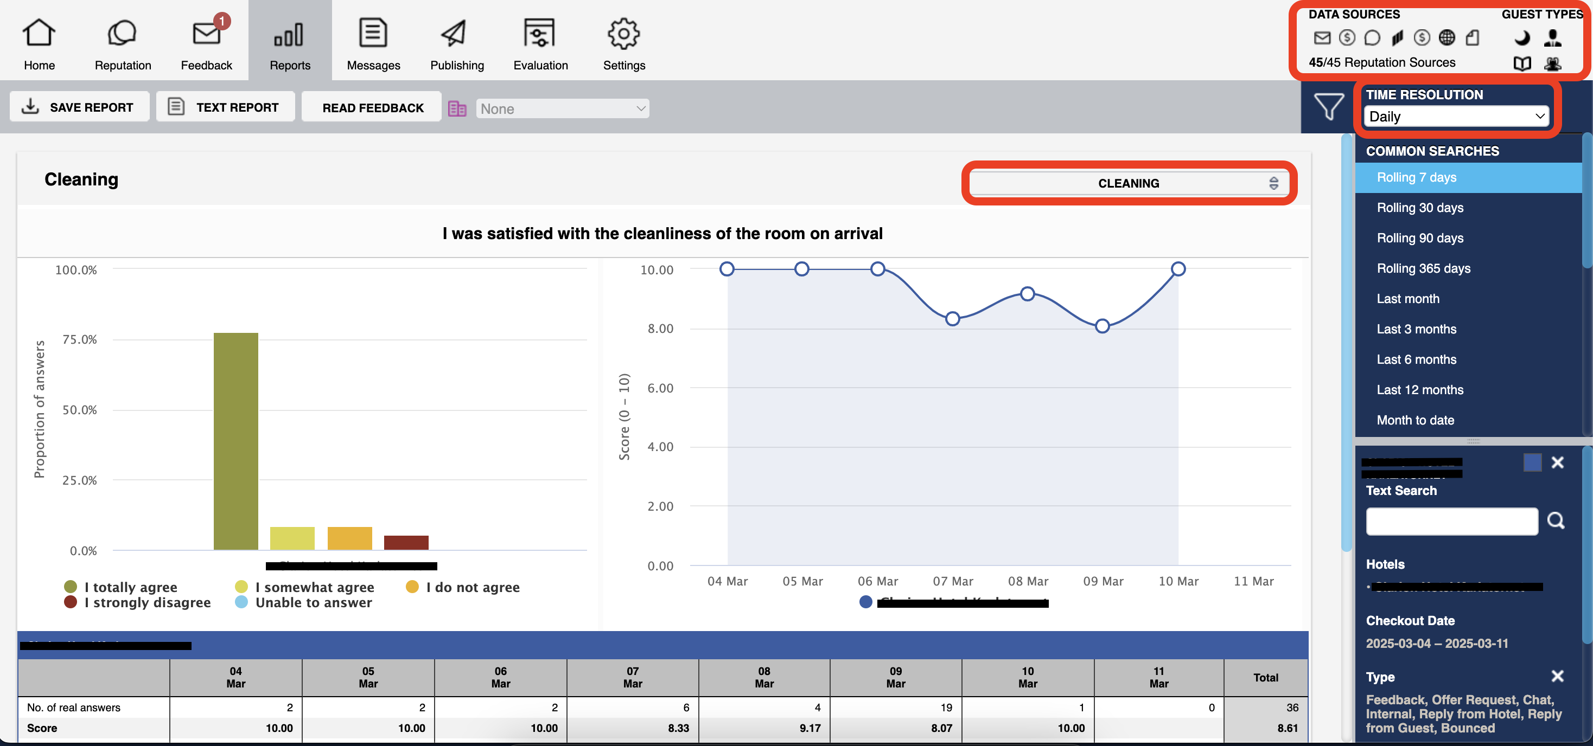Select Last 3 months search
1593x746 pixels.
pos(1468,329)
